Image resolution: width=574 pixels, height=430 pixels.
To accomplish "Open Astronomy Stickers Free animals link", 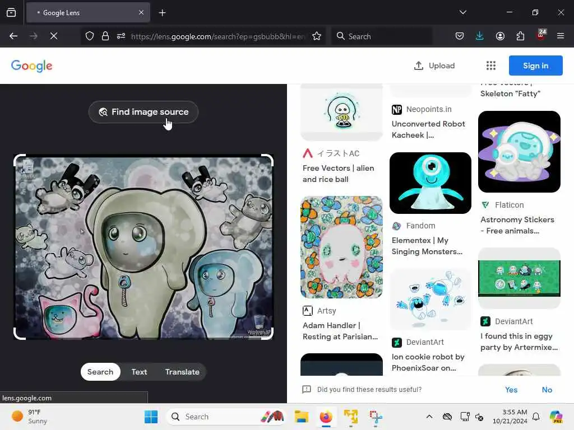I will [x=517, y=225].
